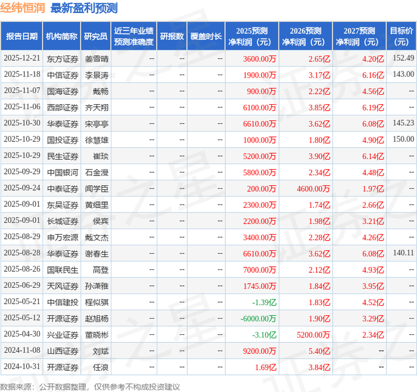Click the 近三年业绩预测准确度 column header
This screenshot has height=392, width=417.
pos(134,36)
